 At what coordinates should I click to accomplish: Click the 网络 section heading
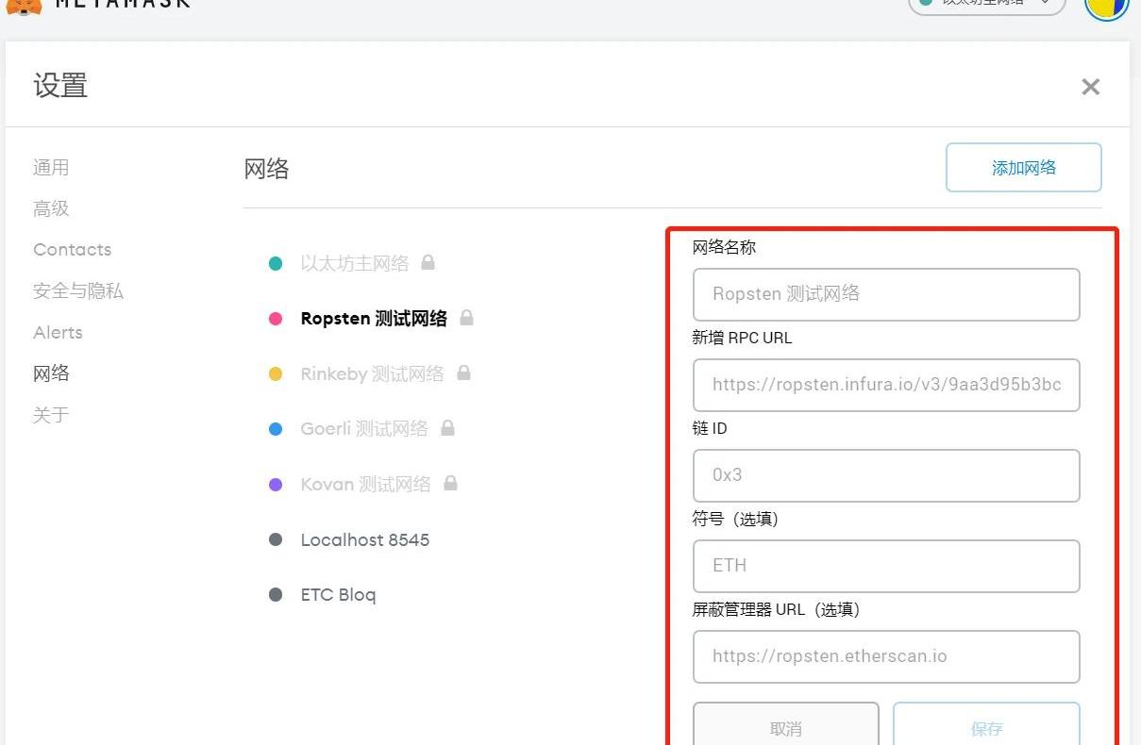pyautogui.click(x=266, y=169)
